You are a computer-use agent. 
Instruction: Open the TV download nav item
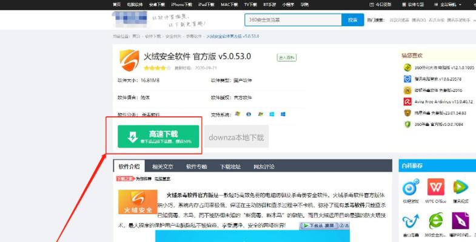[x=250, y=5]
